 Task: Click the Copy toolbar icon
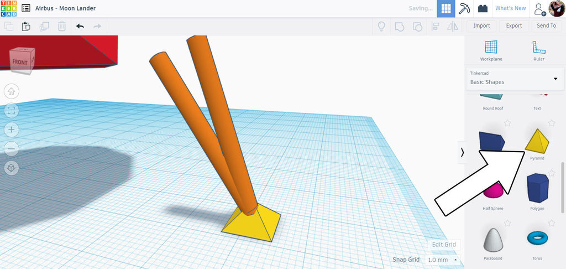pyautogui.click(x=9, y=26)
